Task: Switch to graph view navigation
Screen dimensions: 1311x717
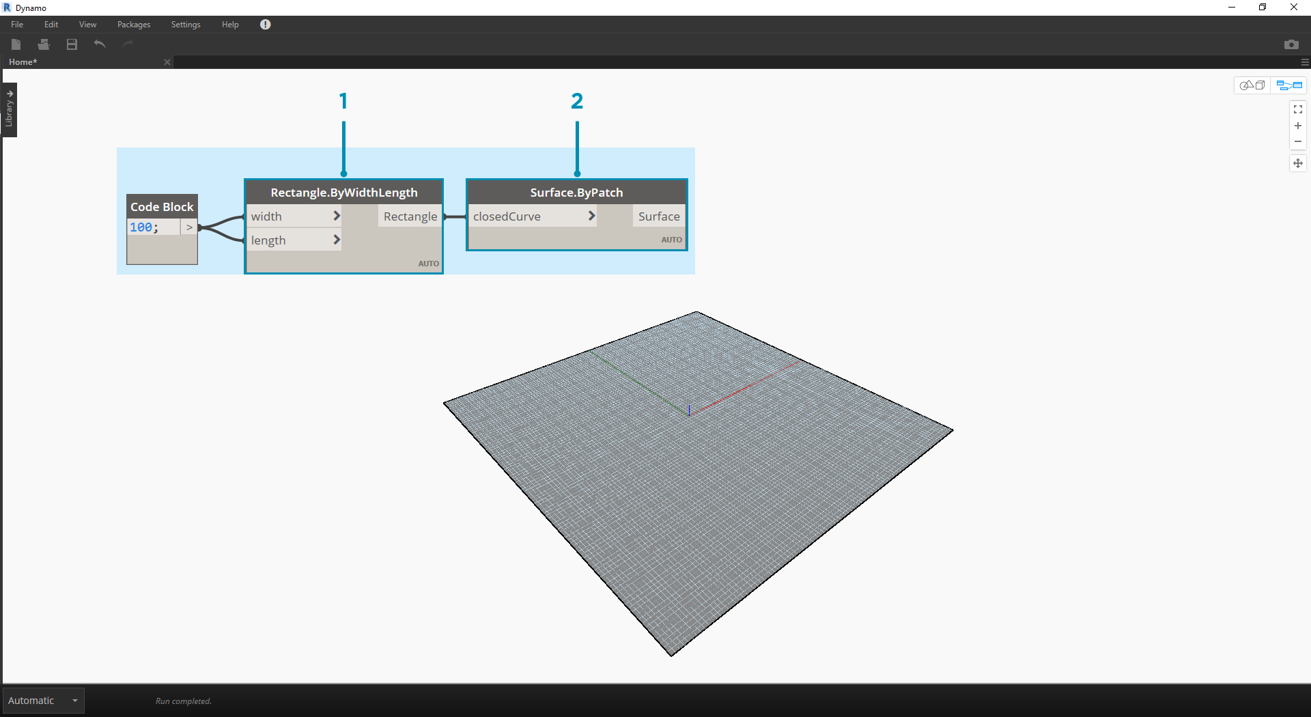Action: point(1289,85)
